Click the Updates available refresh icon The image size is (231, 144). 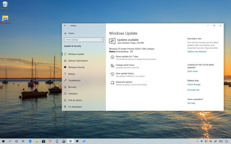112,41
